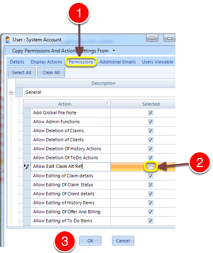This screenshot has height=253, width=213.
Task: Click the double-arrow resize icon in title bar
Action: pos(152,38)
